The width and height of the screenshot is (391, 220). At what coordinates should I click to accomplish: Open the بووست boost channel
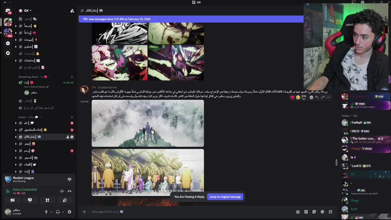(45, 40)
